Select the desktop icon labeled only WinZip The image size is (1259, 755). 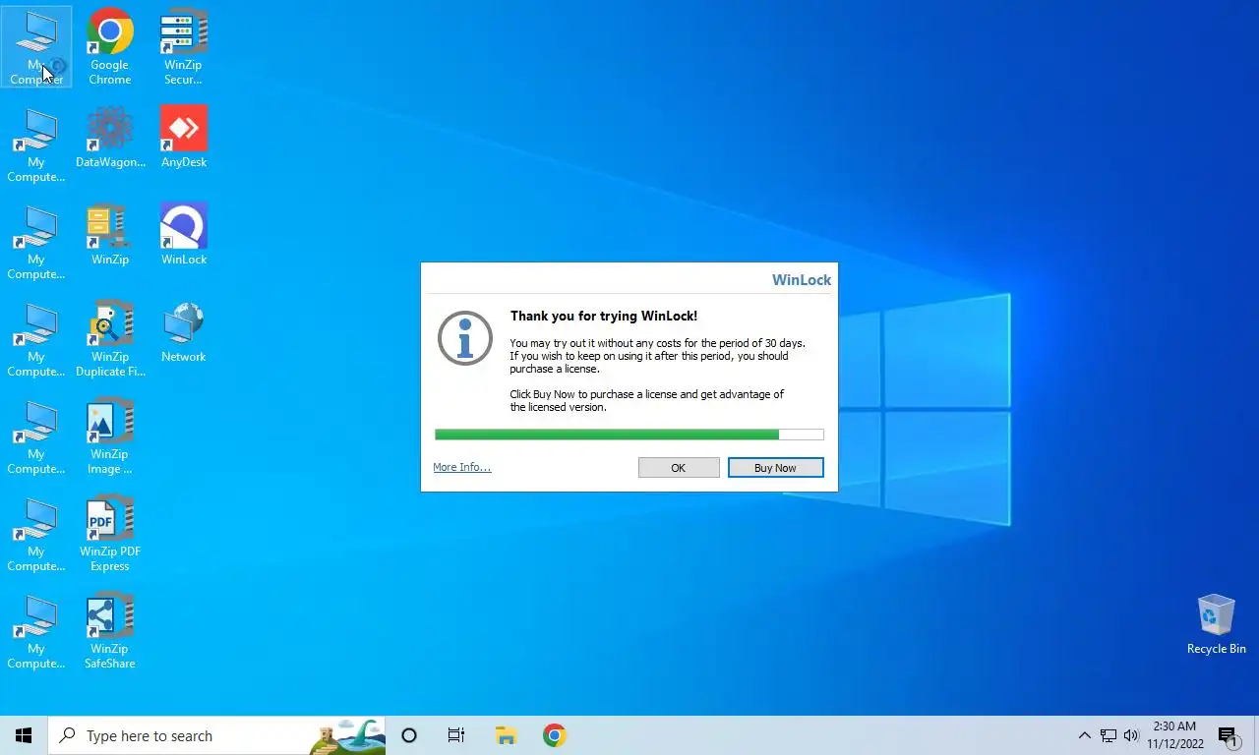[110, 235]
